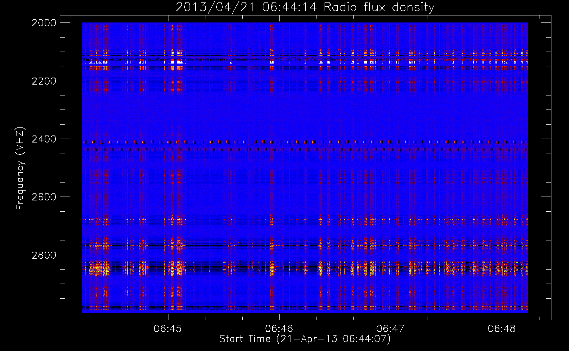
Task: Select the 2400 frequency axis label
Action: [x=44, y=139]
